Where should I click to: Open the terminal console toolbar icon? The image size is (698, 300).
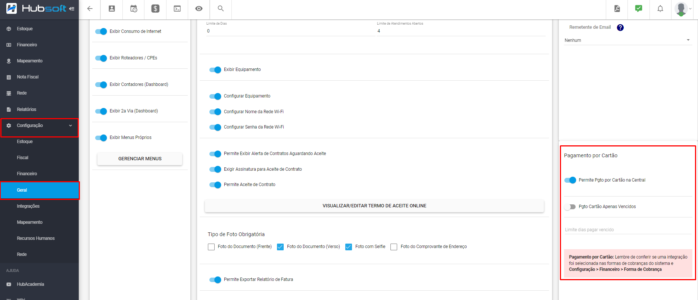coord(177,9)
